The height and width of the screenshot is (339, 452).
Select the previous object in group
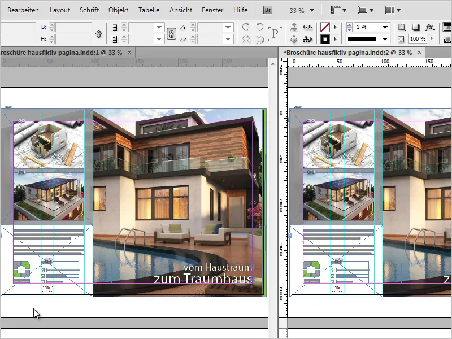pyautogui.click(x=307, y=27)
